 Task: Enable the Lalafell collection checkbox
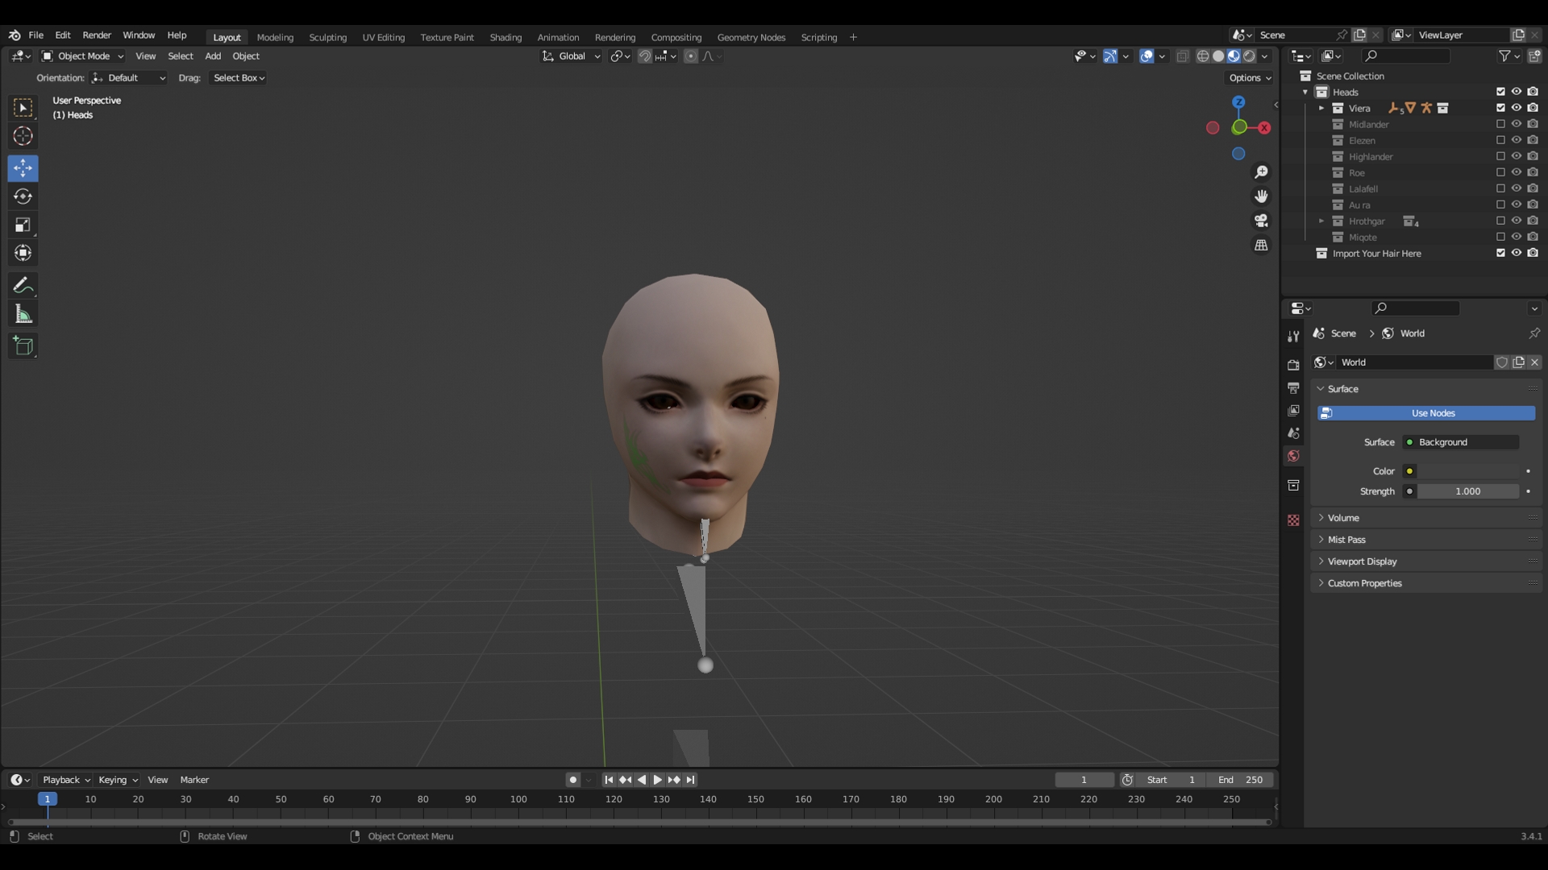pos(1500,188)
